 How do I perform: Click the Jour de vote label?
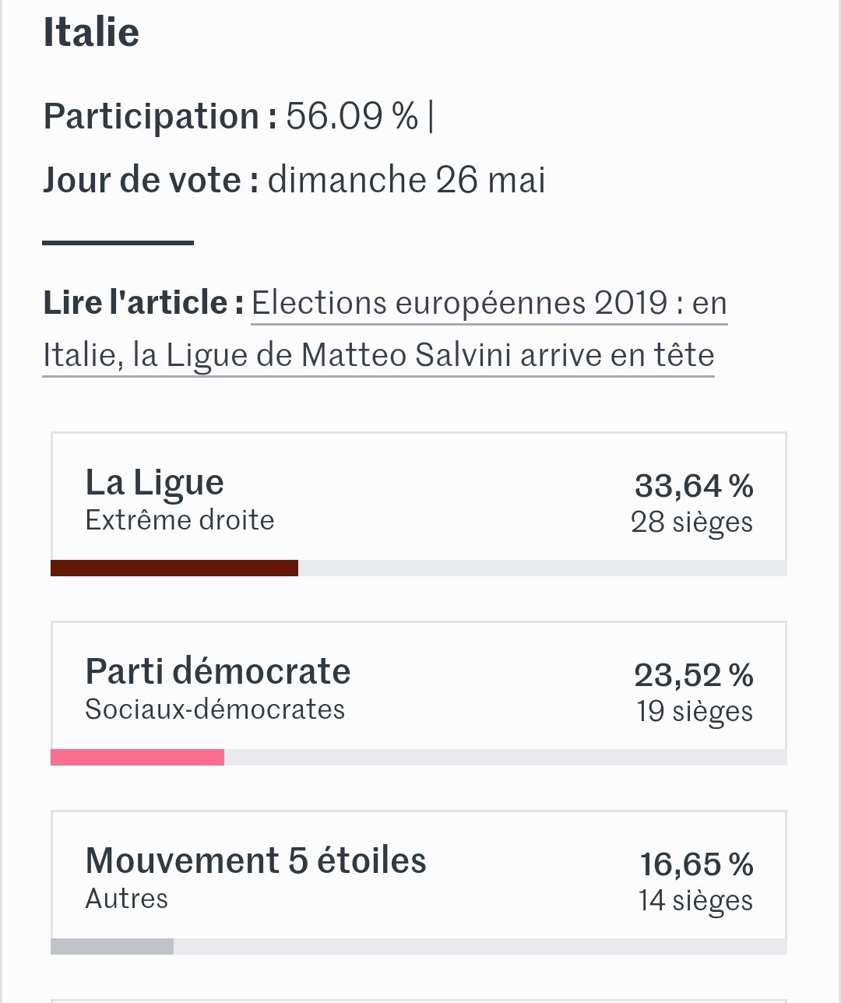point(150,180)
